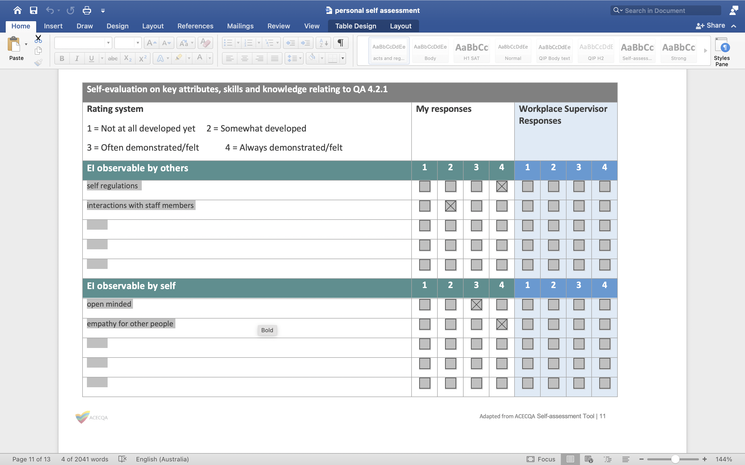Show paragraph marks
This screenshot has width=745, height=465.
[340, 43]
